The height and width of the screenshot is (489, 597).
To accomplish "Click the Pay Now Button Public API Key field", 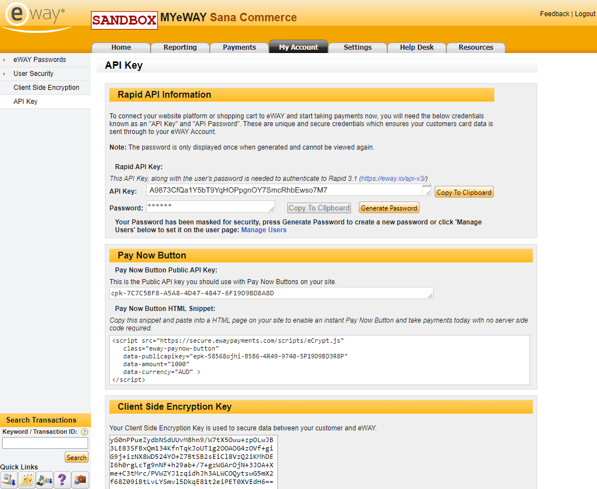I will (x=271, y=293).
